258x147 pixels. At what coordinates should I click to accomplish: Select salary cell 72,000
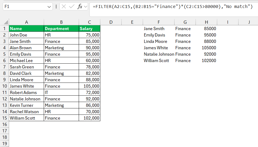tap(89, 92)
